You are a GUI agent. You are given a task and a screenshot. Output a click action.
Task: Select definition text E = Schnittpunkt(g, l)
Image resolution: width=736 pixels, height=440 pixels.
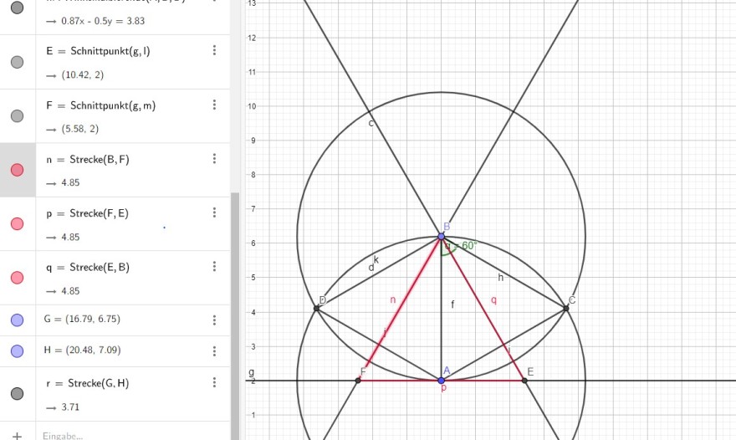[x=98, y=51]
